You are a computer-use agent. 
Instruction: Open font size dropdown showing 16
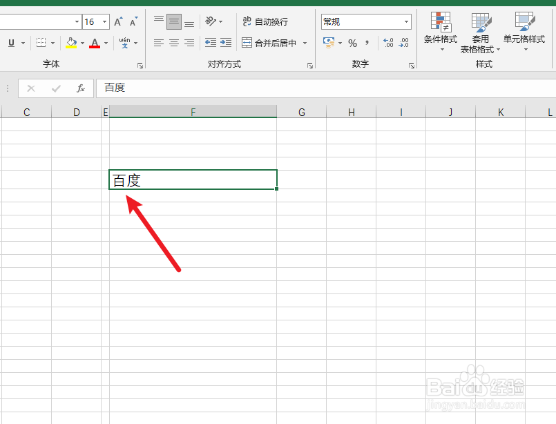click(x=104, y=22)
